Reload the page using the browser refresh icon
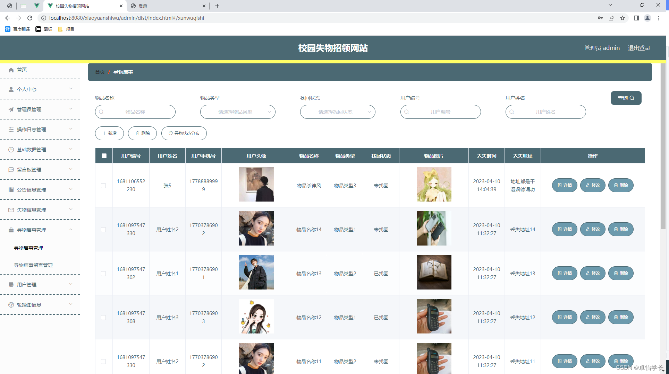669x374 pixels. [30, 18]
